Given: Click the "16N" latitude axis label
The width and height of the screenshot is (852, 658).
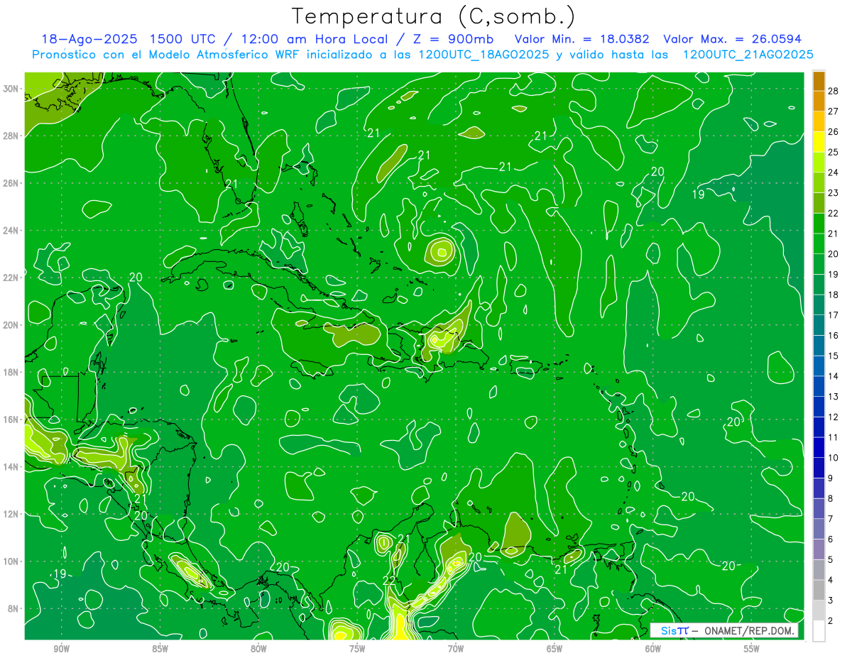Looking at the screenshot, I should 11,419.
